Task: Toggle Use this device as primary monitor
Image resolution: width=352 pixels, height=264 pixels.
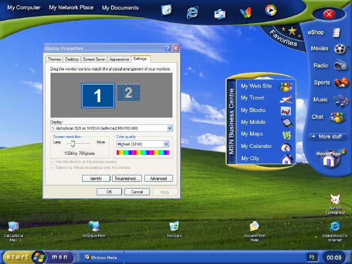Action: click(53, 162)
